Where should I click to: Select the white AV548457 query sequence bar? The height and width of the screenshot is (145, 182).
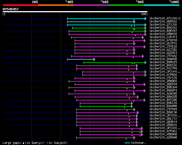(x=75, y=12)
